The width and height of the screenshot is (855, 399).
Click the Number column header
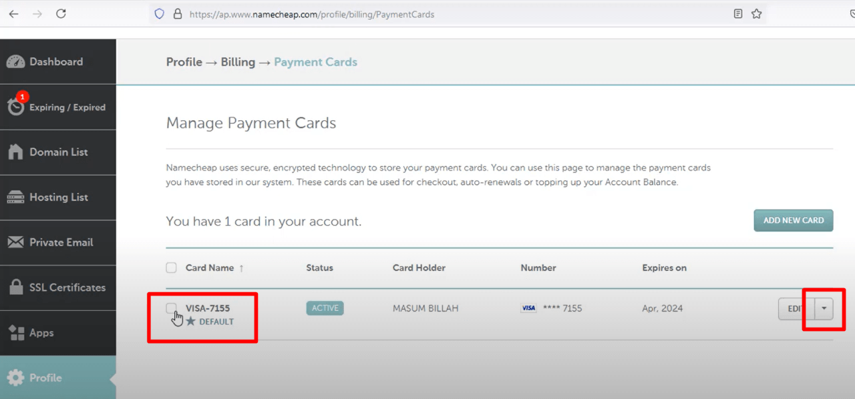pos(538,268)
